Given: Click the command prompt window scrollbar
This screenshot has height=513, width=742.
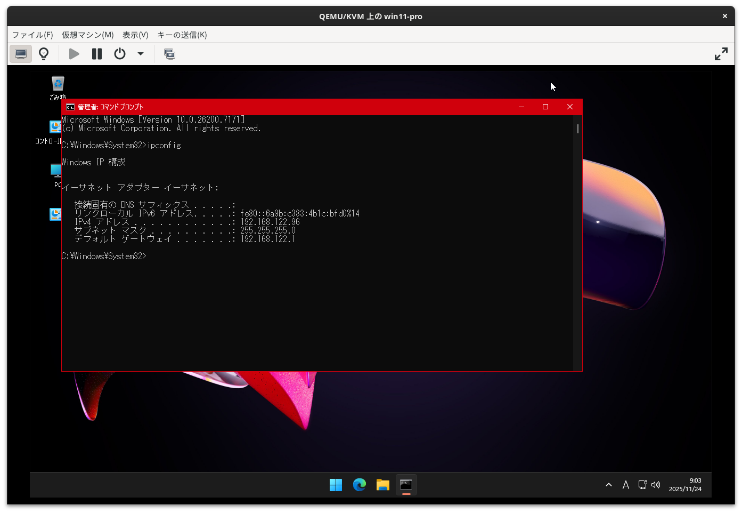Looking at the screenshot, I should tap(577, 129).
